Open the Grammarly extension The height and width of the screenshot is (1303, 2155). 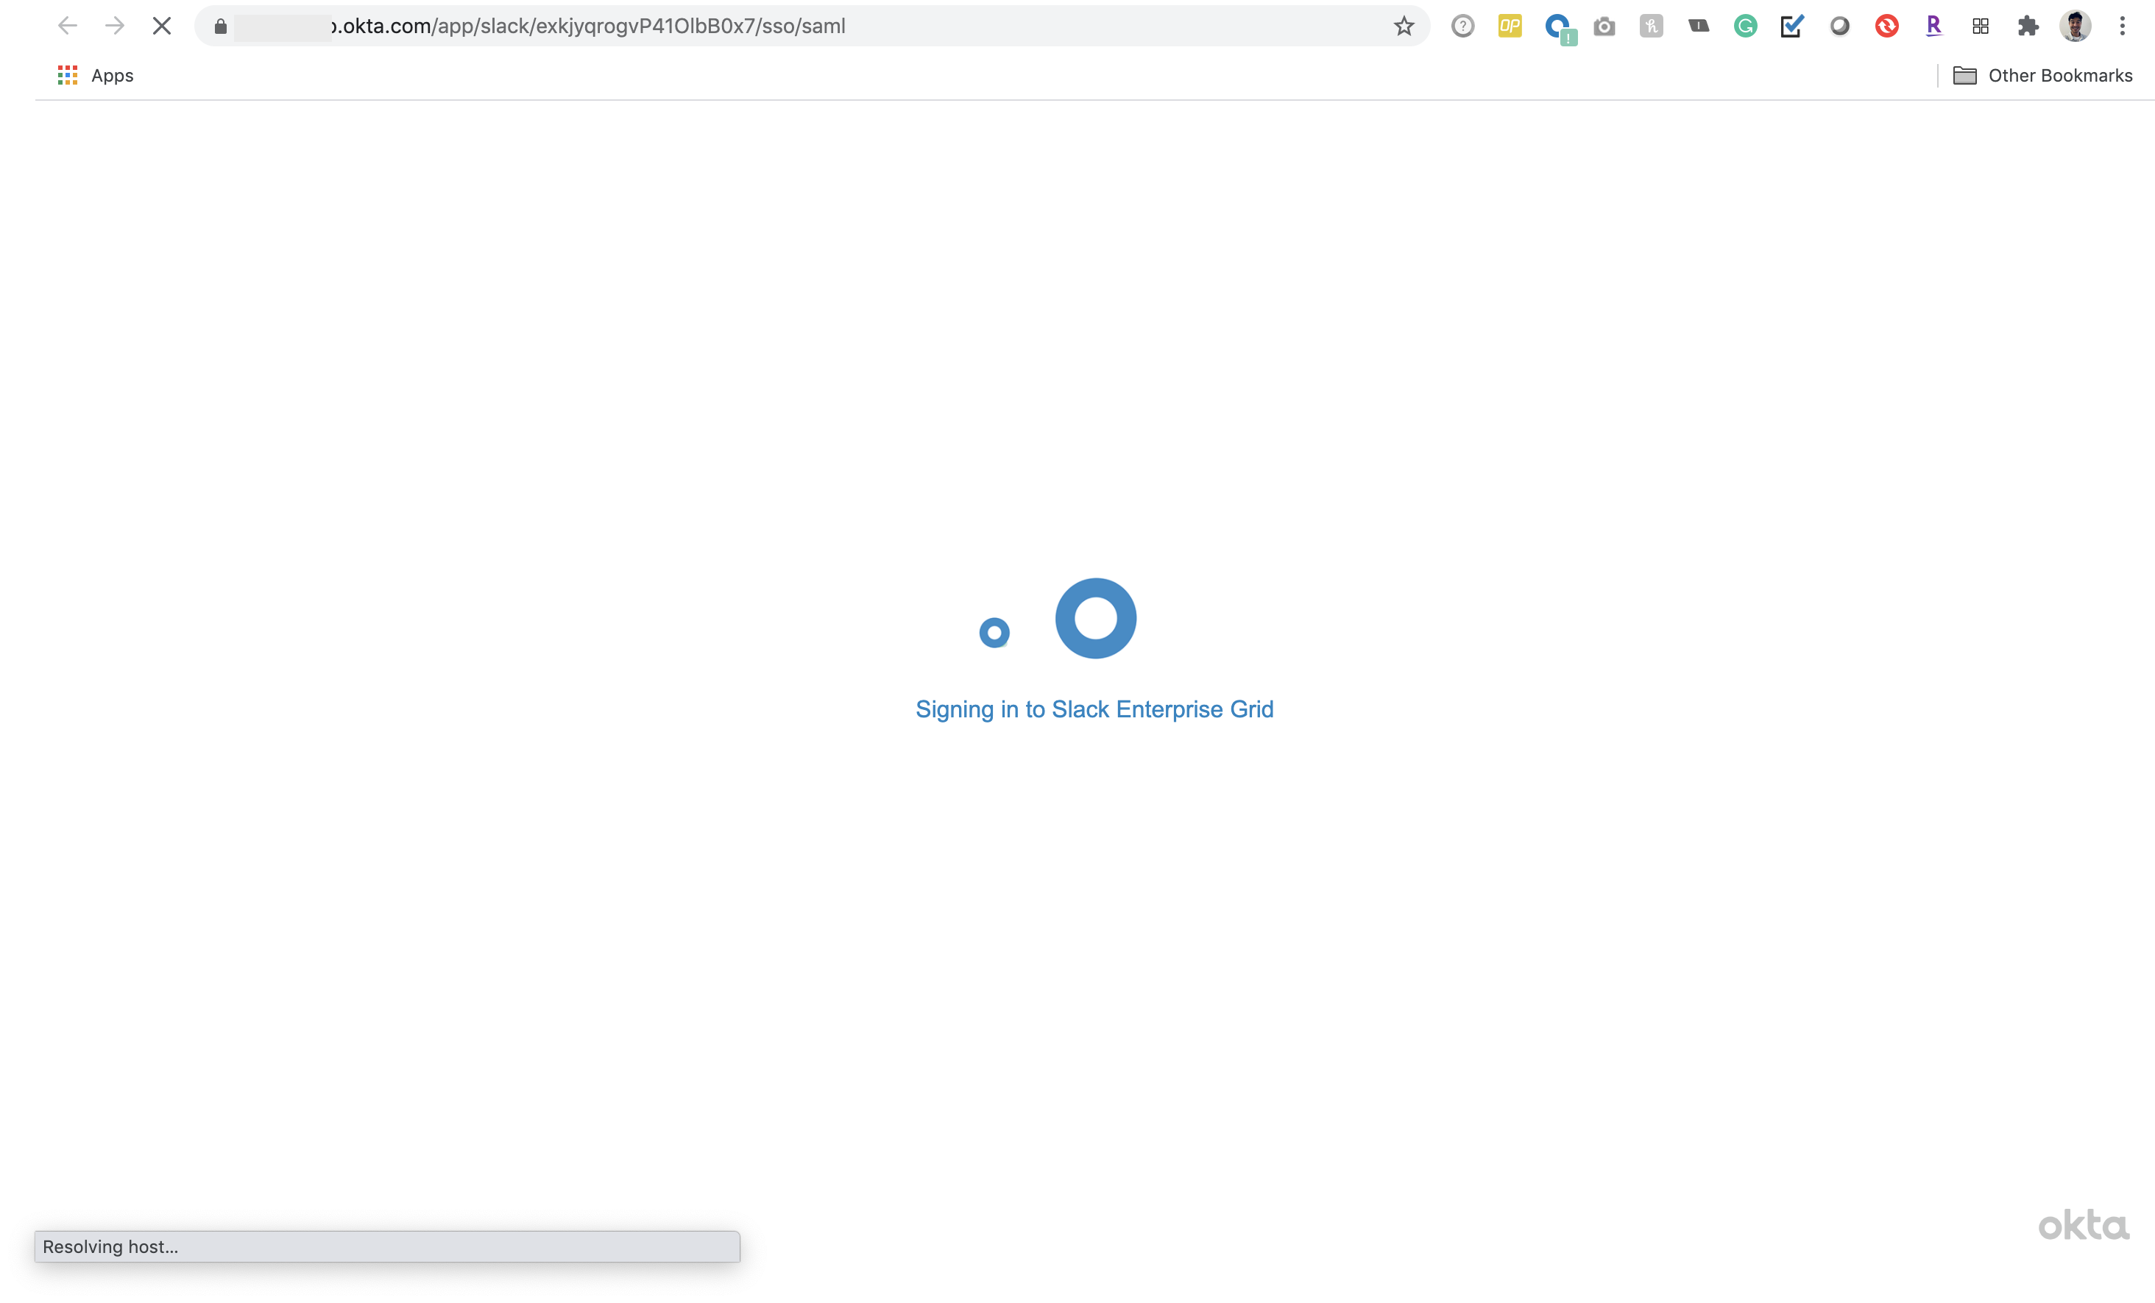tap(1746, 26)
